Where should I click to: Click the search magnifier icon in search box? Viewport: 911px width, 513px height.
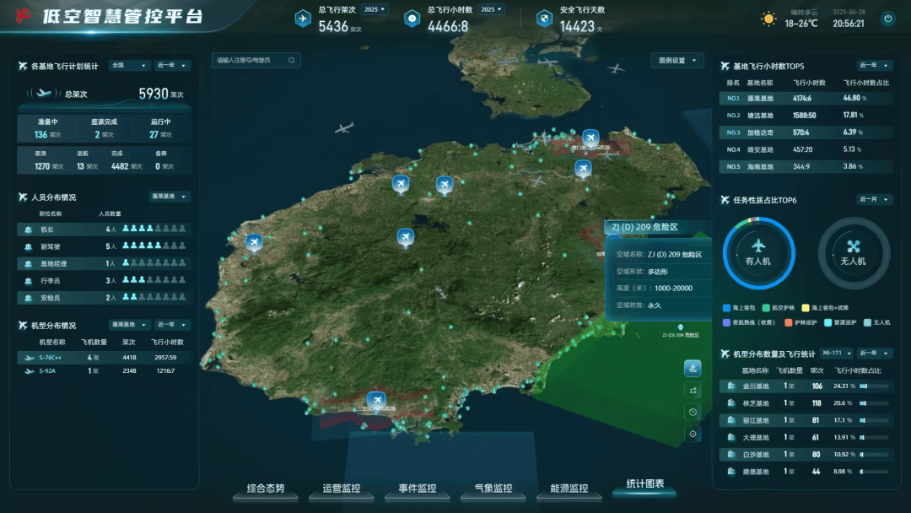point(292,61)
